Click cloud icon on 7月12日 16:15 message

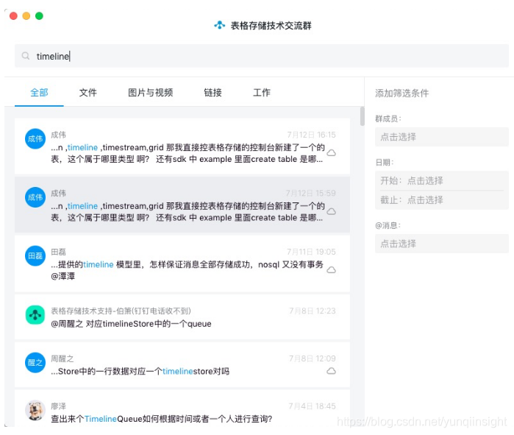coord(332,153)
